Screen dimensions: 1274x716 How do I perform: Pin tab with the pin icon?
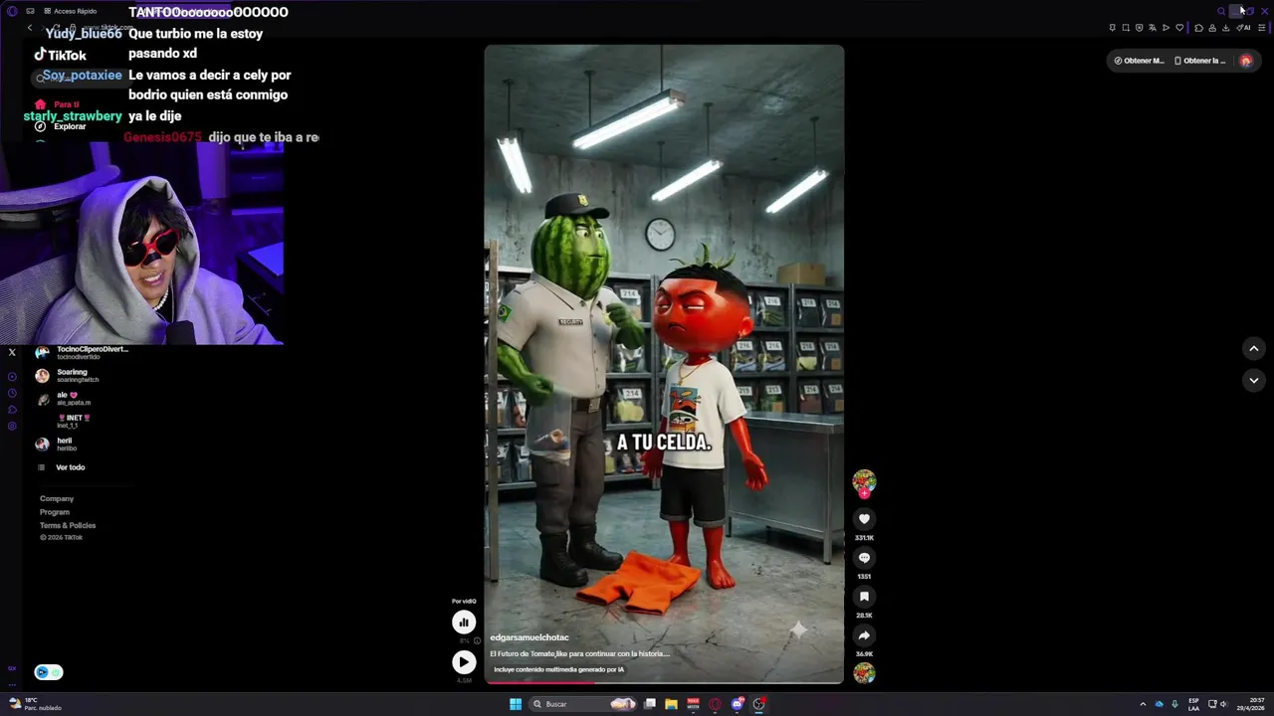pyautogui.click(x=1113, y=28)
